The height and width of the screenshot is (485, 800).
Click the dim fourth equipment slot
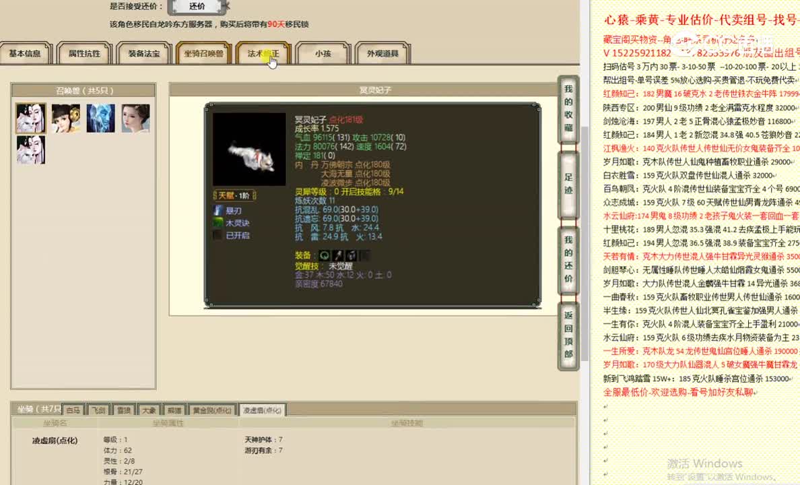click(x=364, y=255)
